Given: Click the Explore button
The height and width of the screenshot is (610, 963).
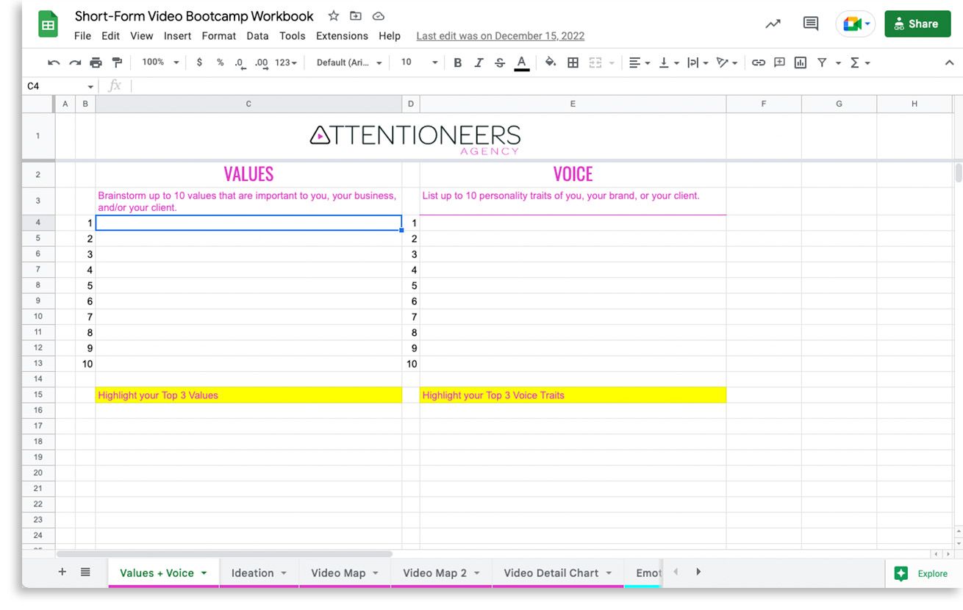Looking at the screenshot, I should click(x=922, y=574).
